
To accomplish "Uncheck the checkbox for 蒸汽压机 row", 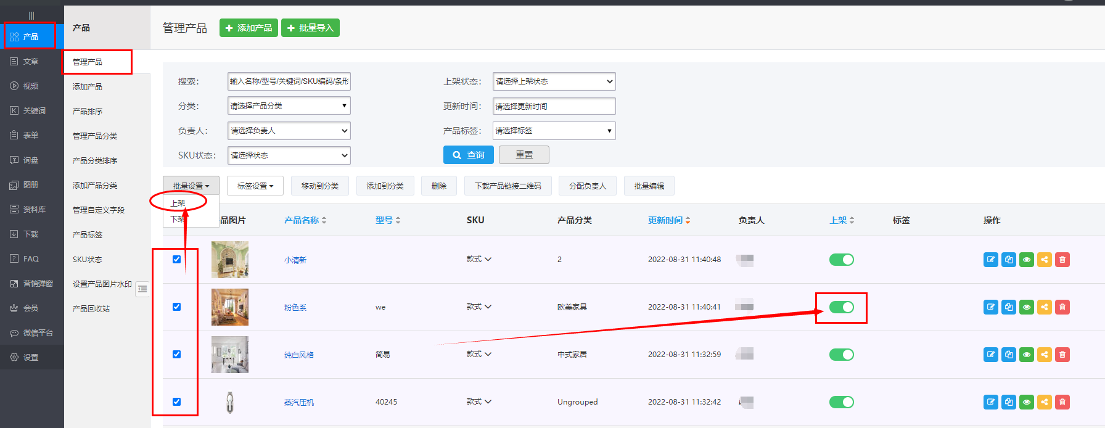I will (x=177, y=402).
